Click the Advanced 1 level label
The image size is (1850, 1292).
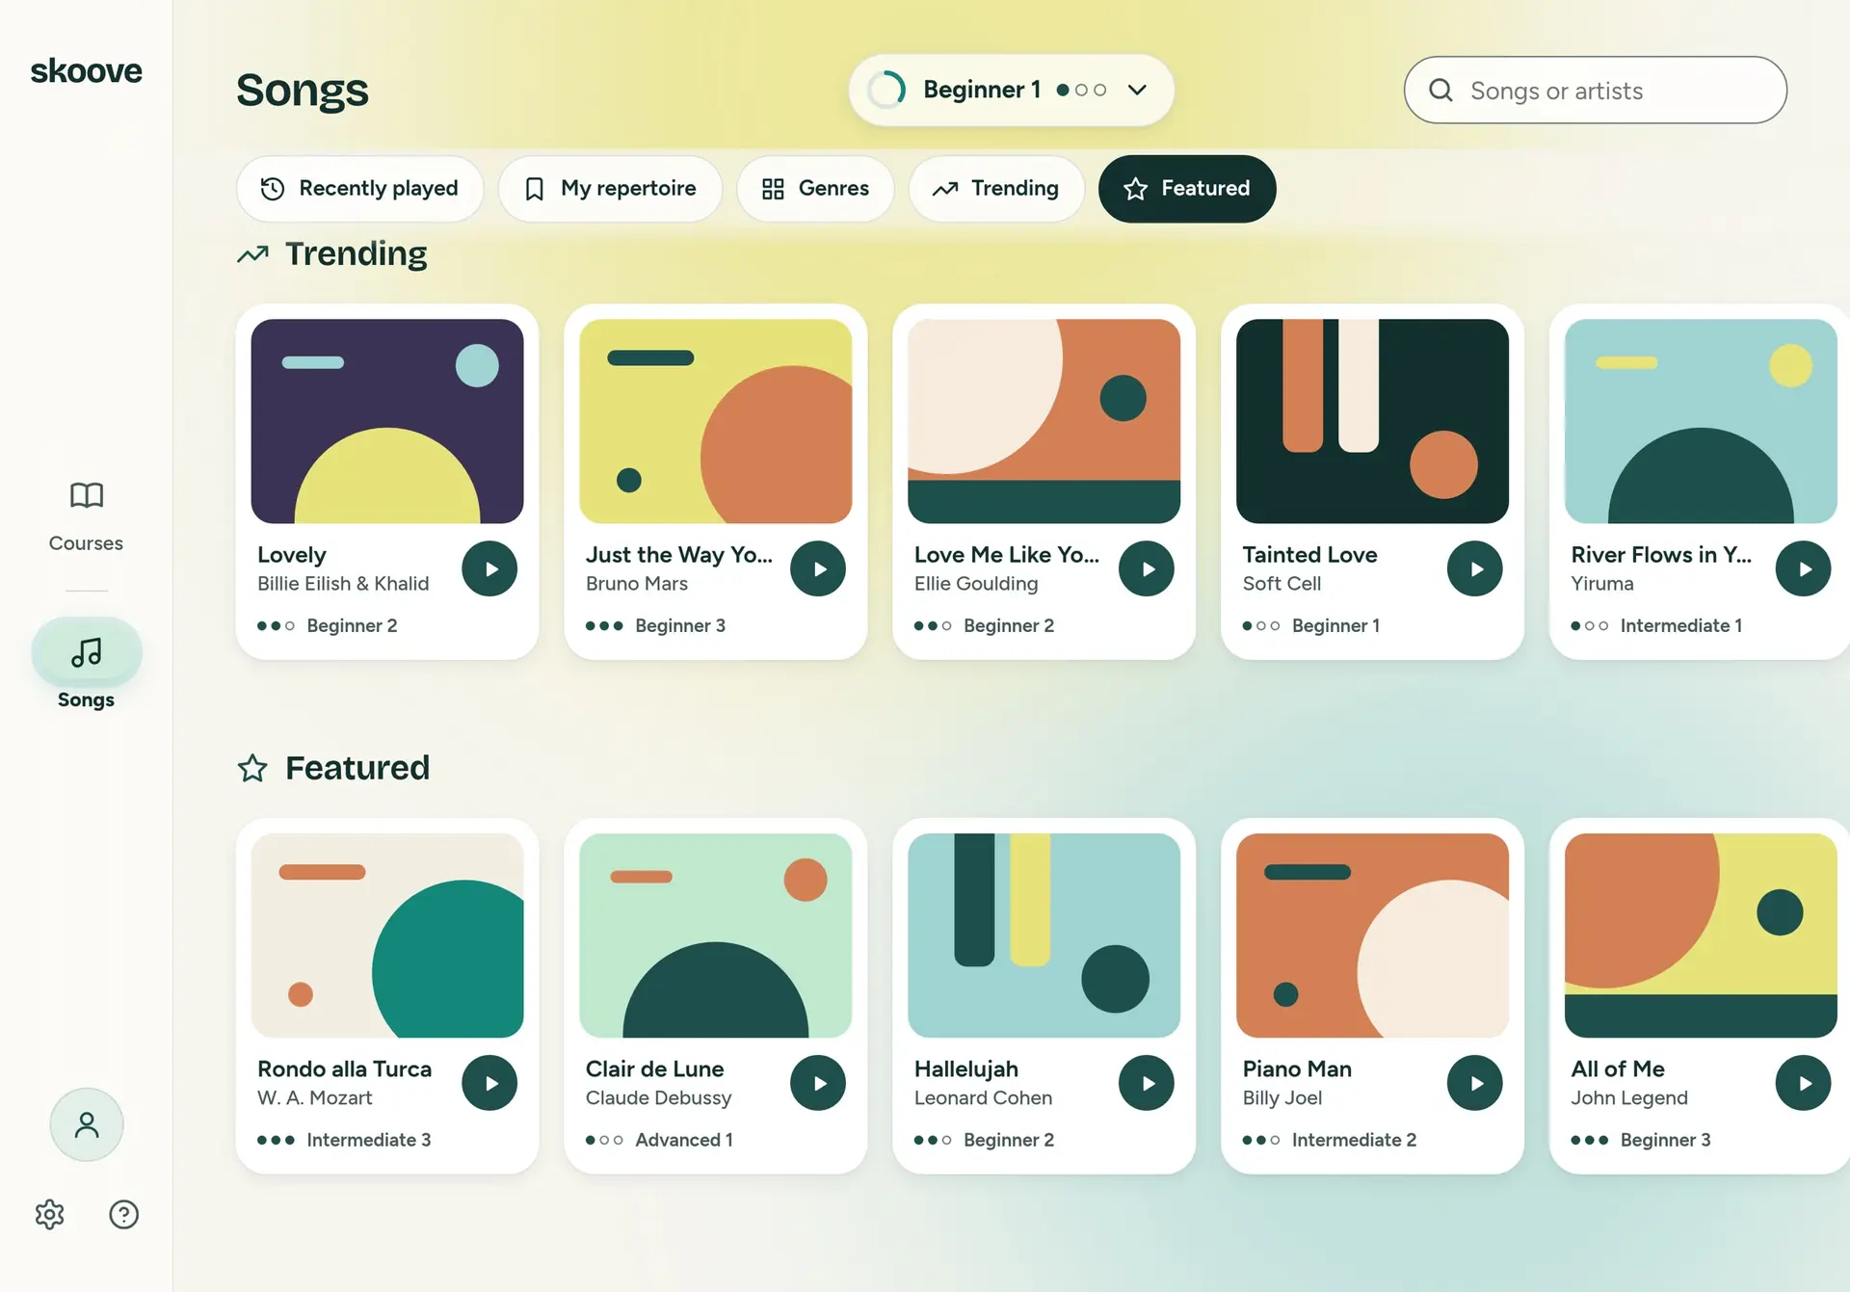[x=684, y=1140]
